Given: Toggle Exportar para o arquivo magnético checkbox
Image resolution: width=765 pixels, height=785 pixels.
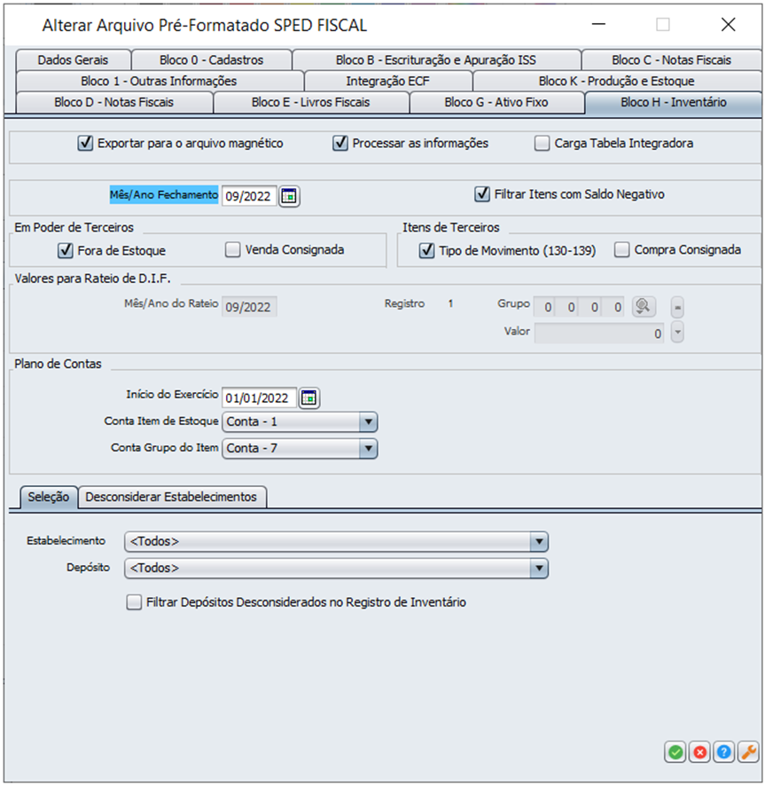Looking at the screenshot, I should 85,143.
